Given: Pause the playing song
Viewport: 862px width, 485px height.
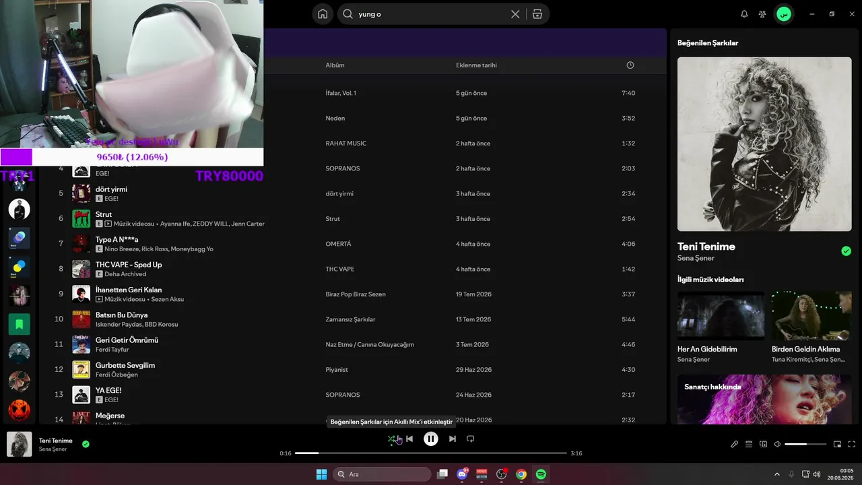Looking at the screenshot, I should click(x=431, y=439).
